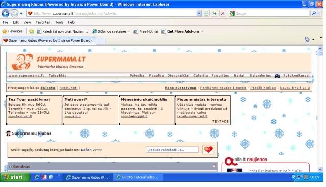Open Pigus maistas internetu ad heading
Viewport: 326px width, 187px height.
202,100
